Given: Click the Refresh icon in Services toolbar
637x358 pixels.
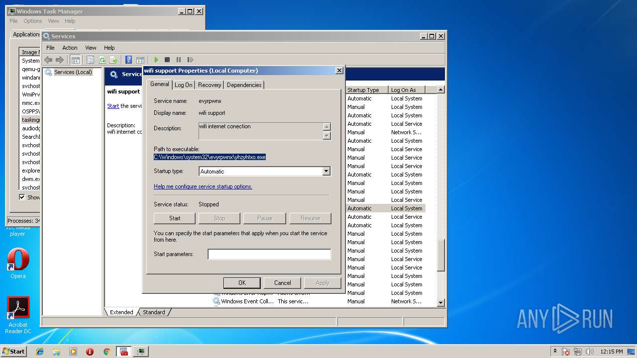Looking at the screenshot, I should (x=102, y=60).
